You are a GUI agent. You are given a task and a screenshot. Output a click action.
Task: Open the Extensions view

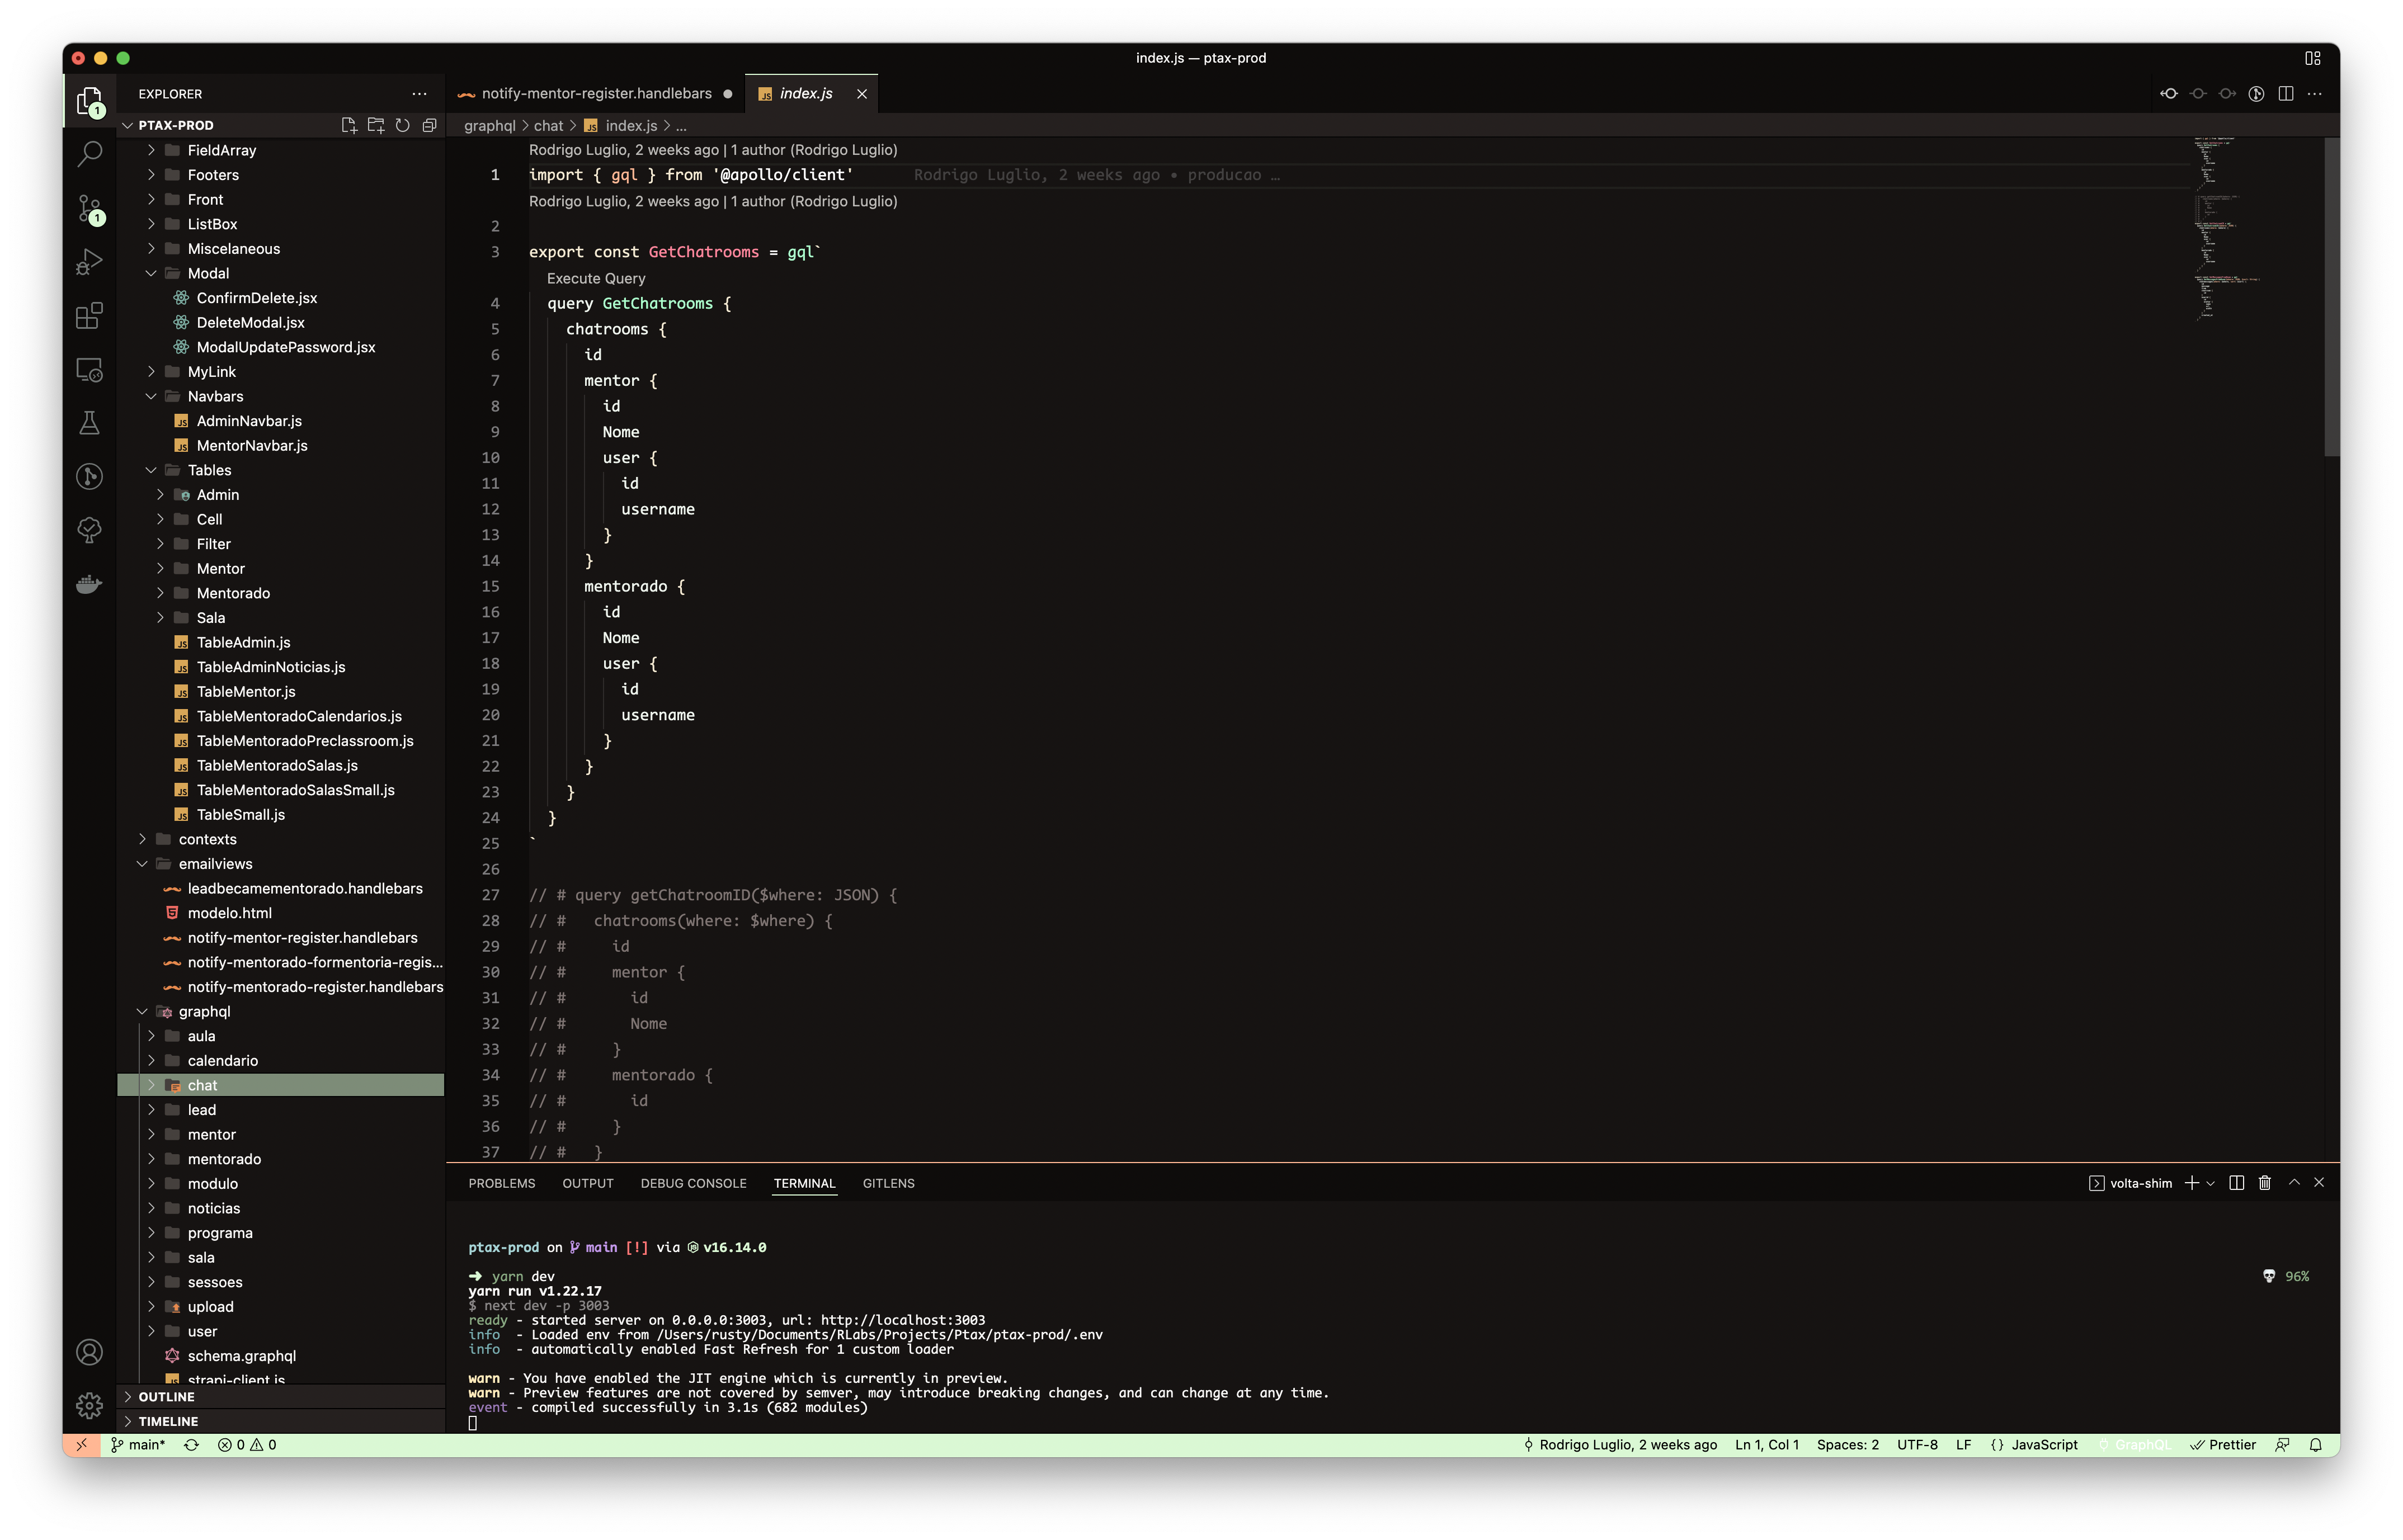(89, 316)
